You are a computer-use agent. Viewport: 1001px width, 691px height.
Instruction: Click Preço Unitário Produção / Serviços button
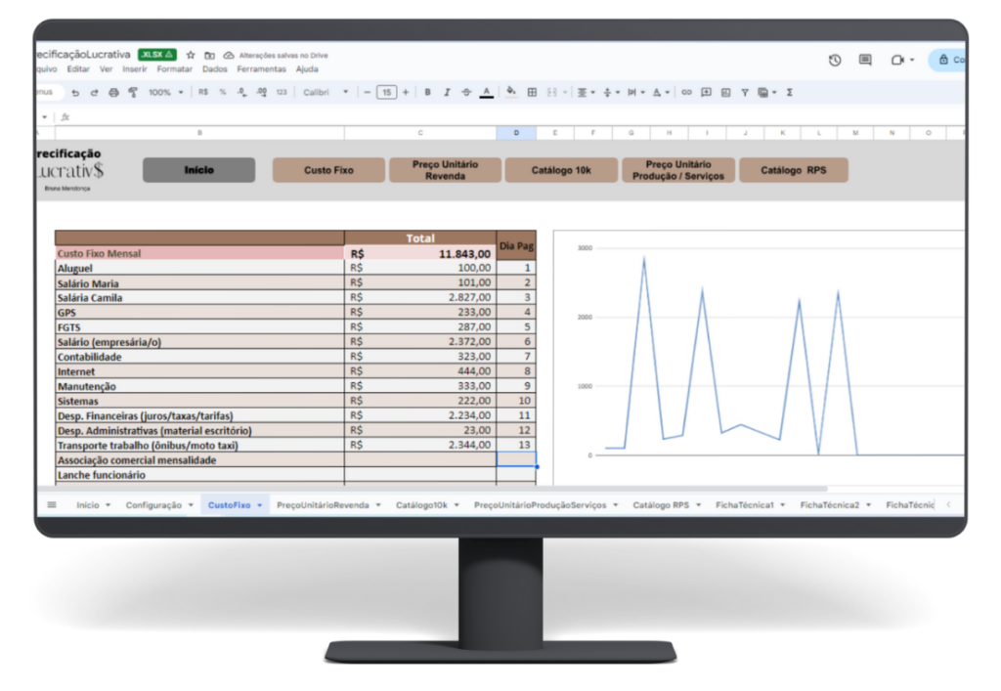(678, 170)
